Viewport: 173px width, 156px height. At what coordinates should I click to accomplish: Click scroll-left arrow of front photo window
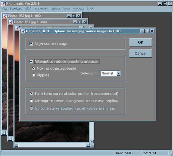(16, 145)
